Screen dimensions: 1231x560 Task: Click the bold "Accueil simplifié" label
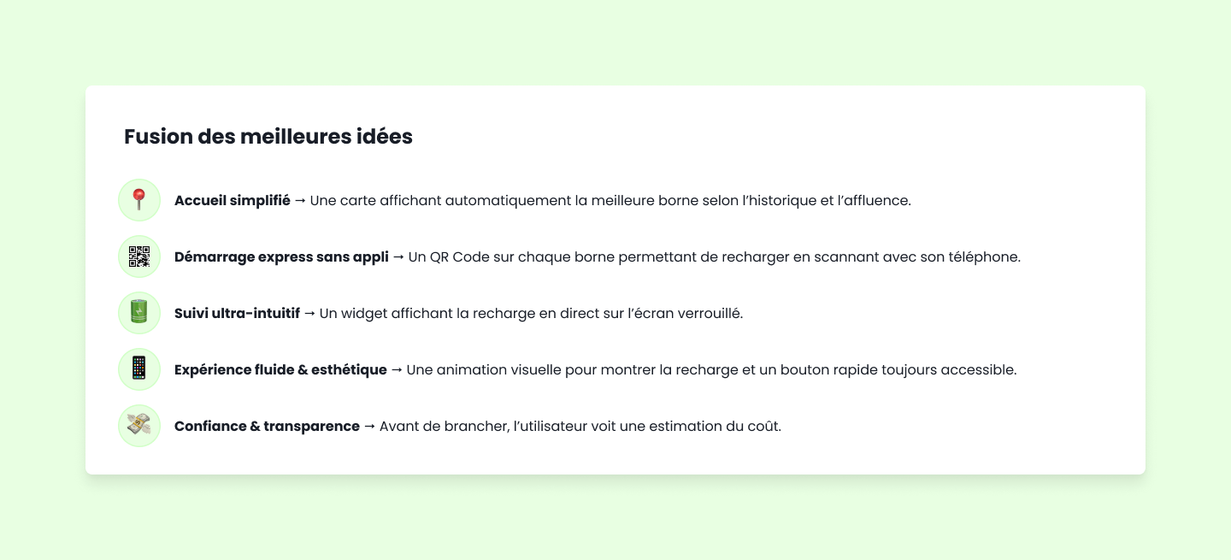pyautogui.click(x=233, y=201)
